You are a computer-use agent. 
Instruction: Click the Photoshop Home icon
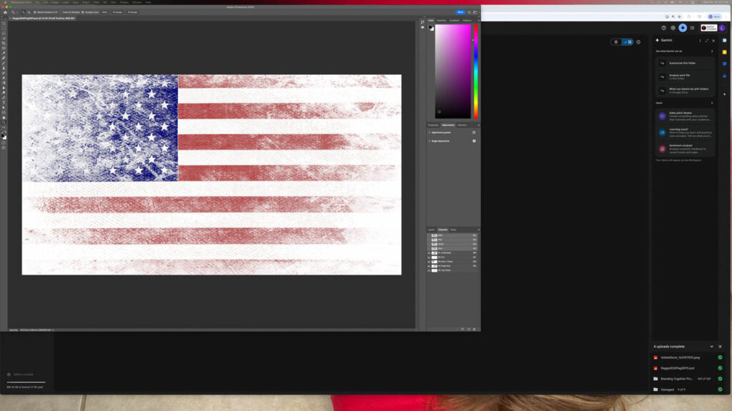point(5,12)
